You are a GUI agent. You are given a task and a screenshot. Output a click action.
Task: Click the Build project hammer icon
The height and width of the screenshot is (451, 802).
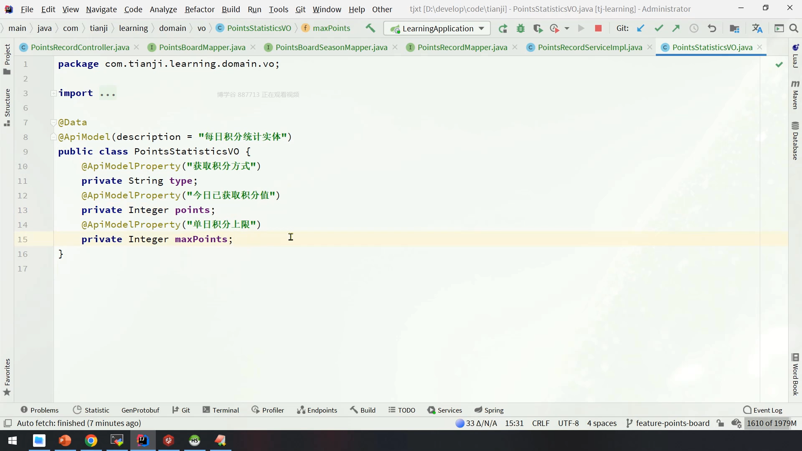pos(370,28)
